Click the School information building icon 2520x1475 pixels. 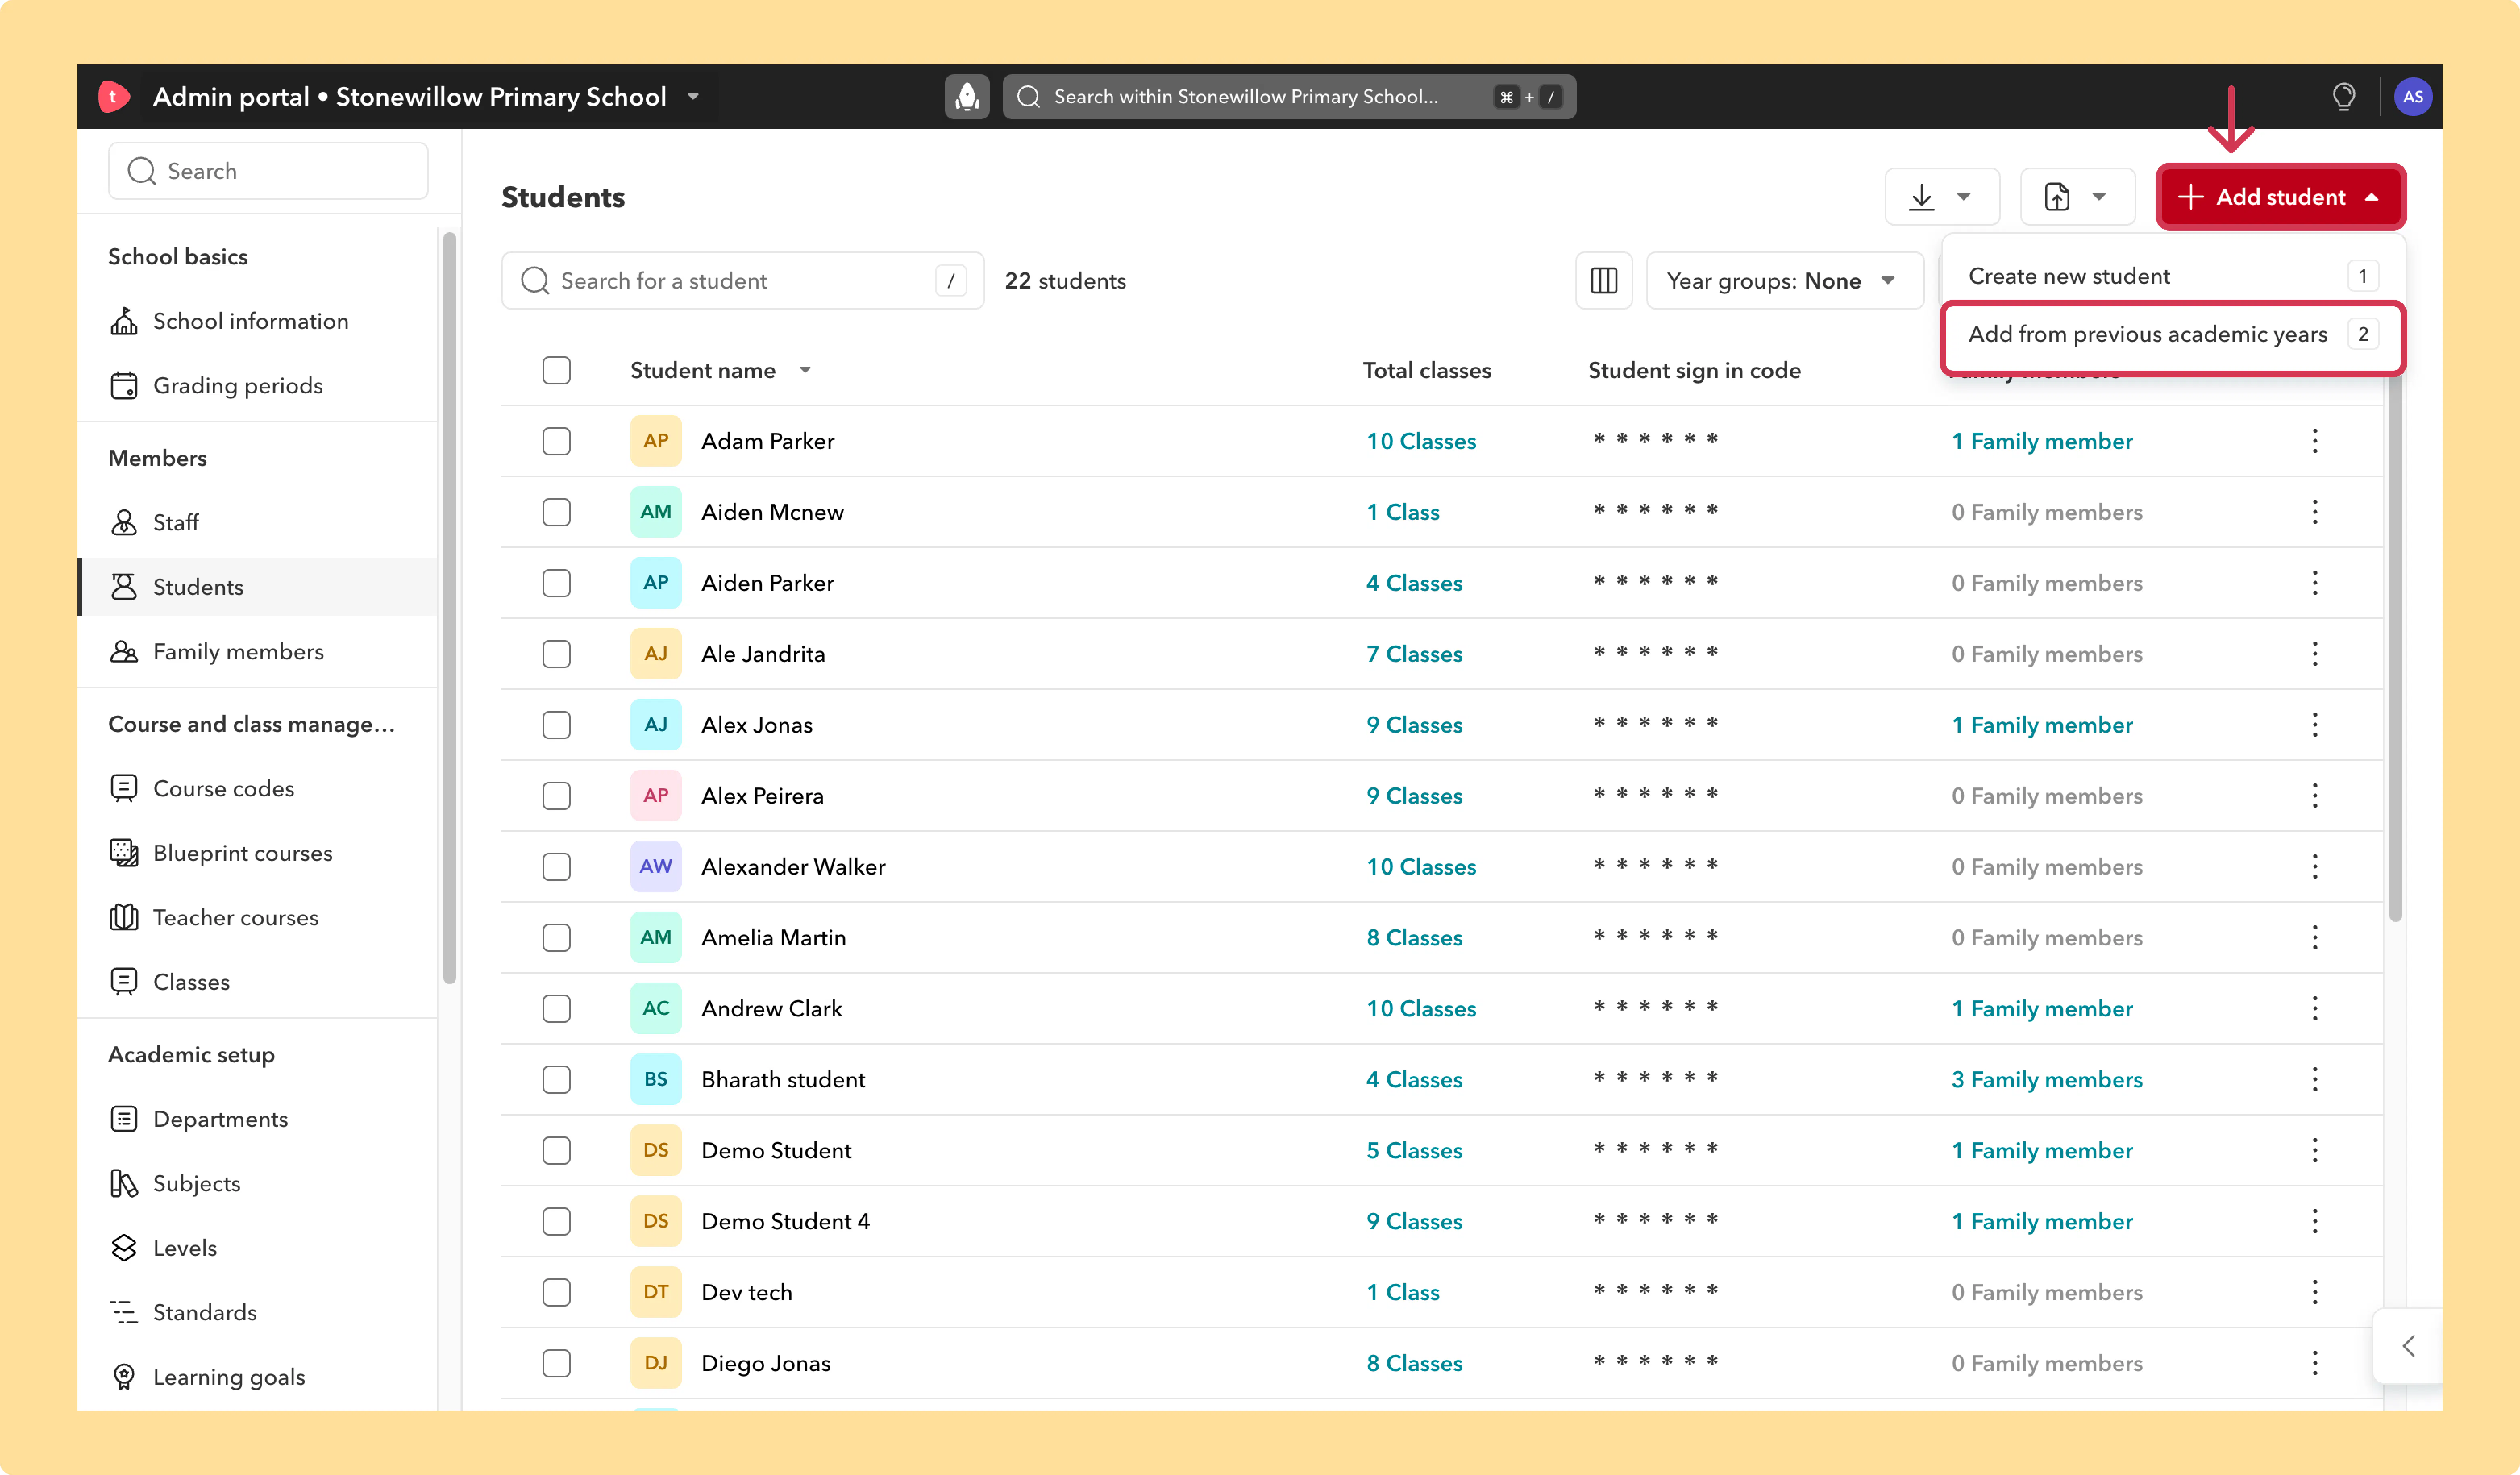pos(124,321)
